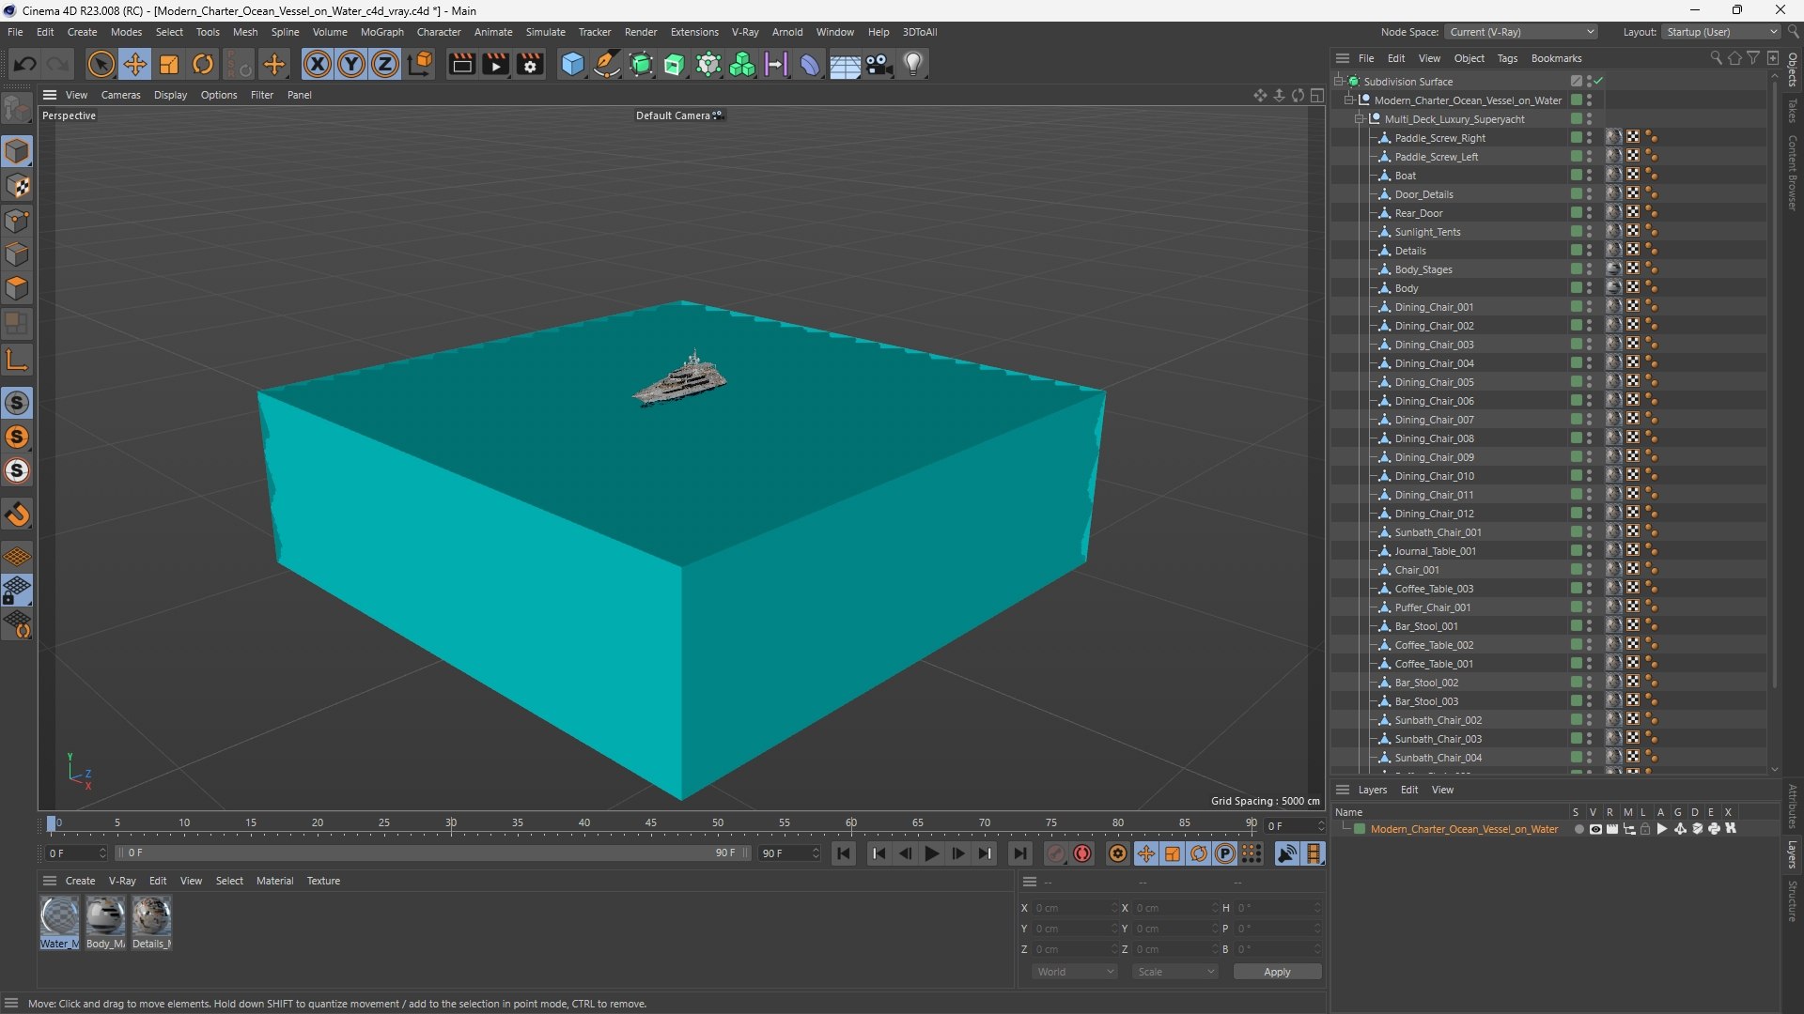Toggle the Record Active Objects (autokey) button

coord(1082,853)
